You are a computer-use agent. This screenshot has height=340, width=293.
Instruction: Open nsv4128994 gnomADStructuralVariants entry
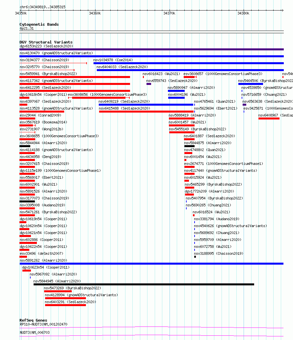tap(81, 295)
